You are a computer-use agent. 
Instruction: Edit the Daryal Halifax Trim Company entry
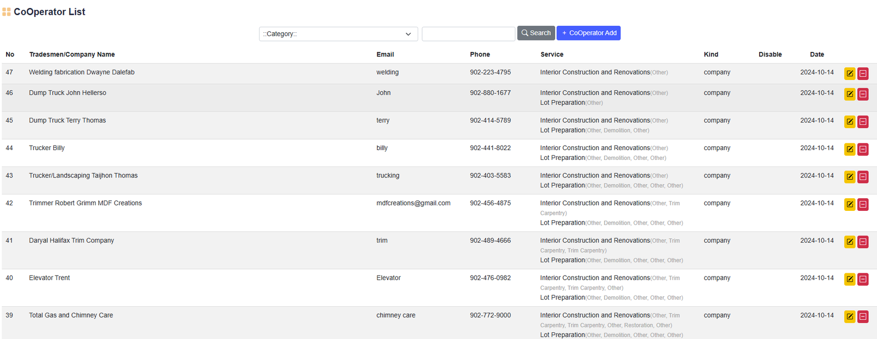(x=849, y=242)
